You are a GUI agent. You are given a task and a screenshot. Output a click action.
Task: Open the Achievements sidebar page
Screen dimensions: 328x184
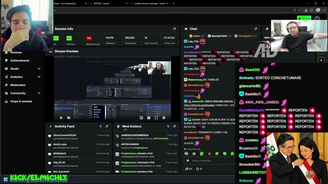coord(20,61)
